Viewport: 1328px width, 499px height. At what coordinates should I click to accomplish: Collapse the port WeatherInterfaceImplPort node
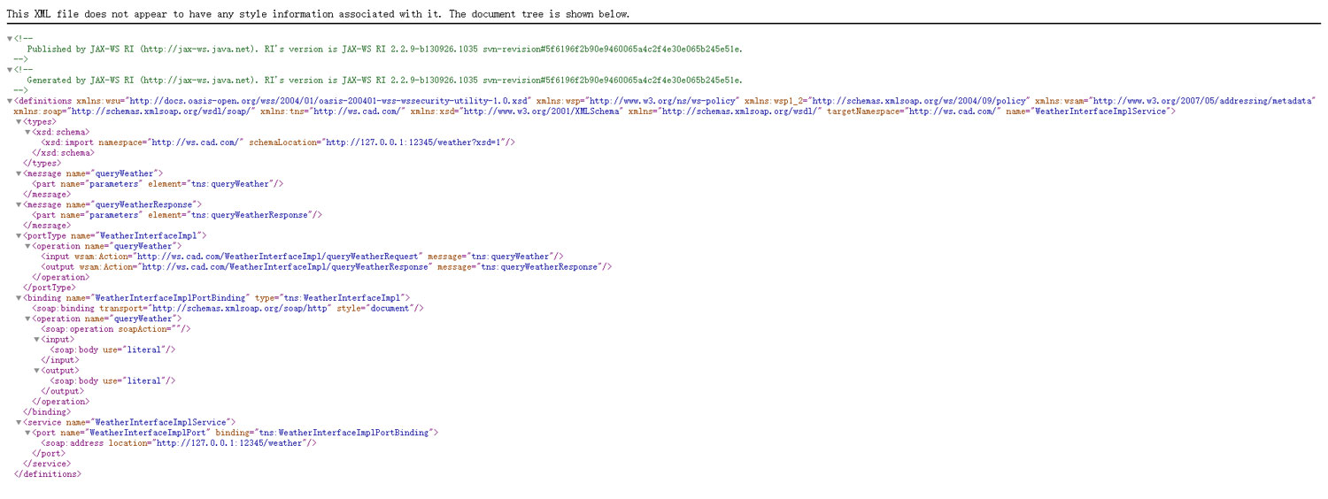click(27, 433)
